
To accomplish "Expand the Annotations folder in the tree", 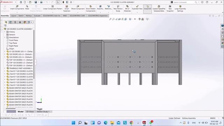I will coord(5,37).
